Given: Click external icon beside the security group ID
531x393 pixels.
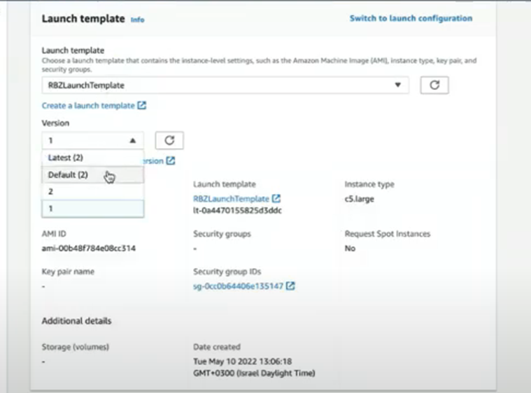Looking at the screenshot, I should (290, 286).
